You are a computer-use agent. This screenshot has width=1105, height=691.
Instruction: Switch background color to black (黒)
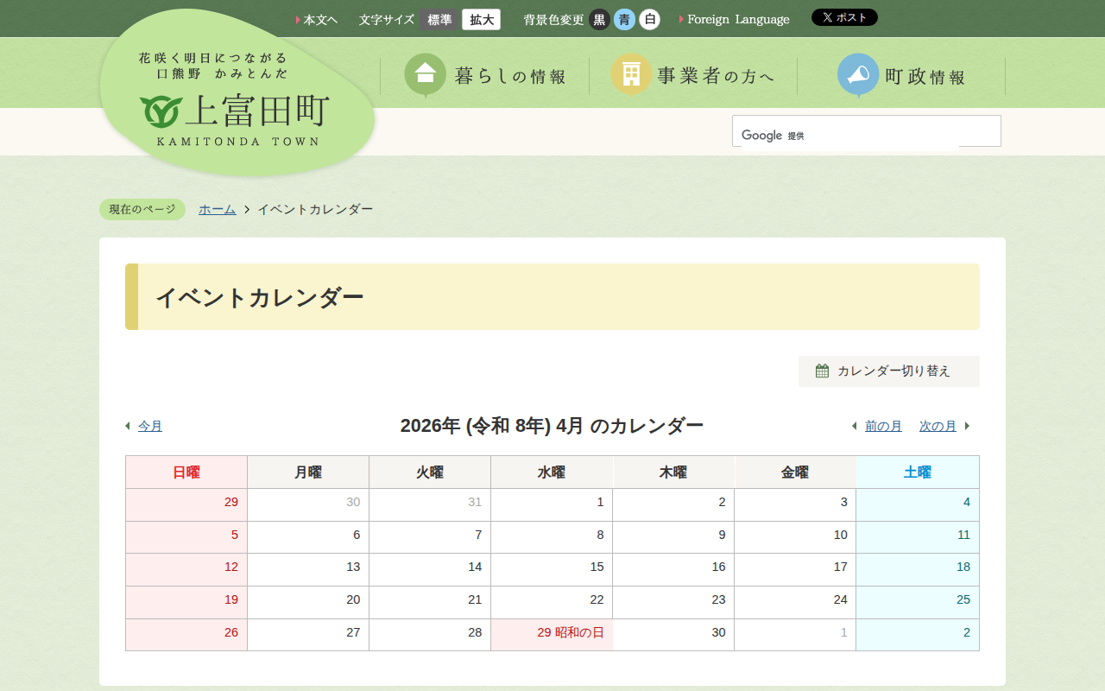point(599,20)
